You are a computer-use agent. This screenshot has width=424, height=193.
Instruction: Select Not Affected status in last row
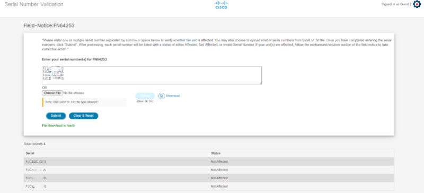(219, 187)
